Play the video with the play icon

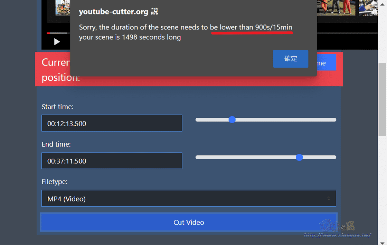pyautogui.click(x=57, y=42)
